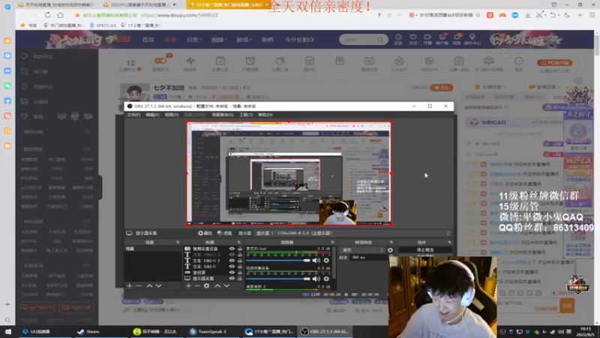Pop out the 来源 dock panel icon
This screenshot has height=338, width=600.
pos(238,242)
